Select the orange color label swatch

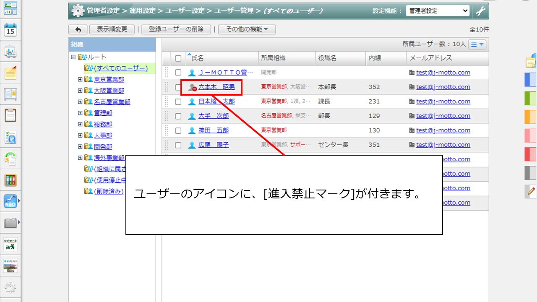click(x=531, y=117)
